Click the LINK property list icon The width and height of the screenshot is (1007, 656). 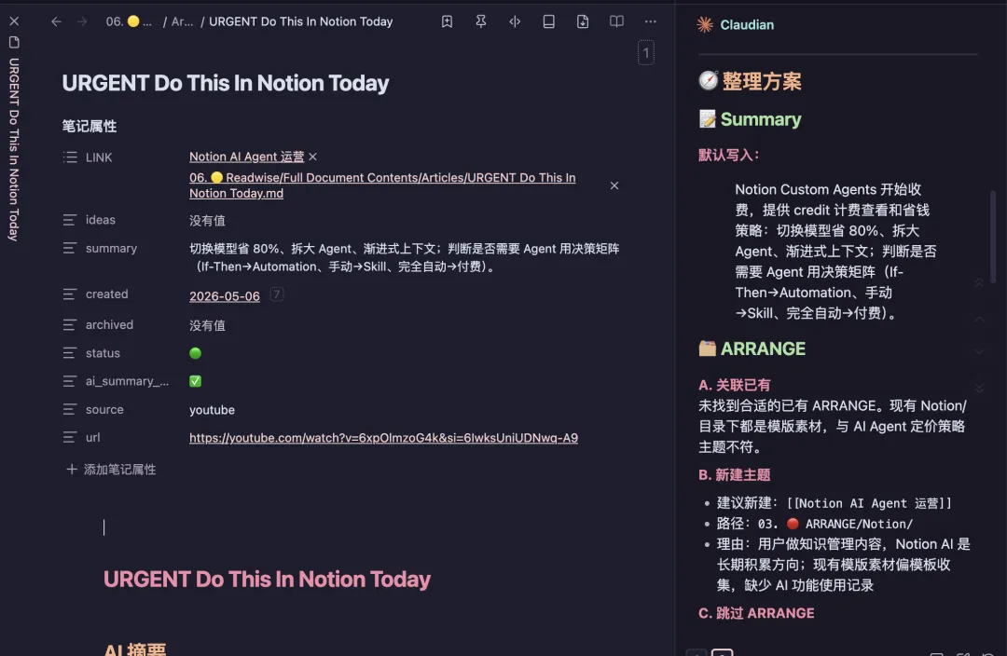(70, 157)
